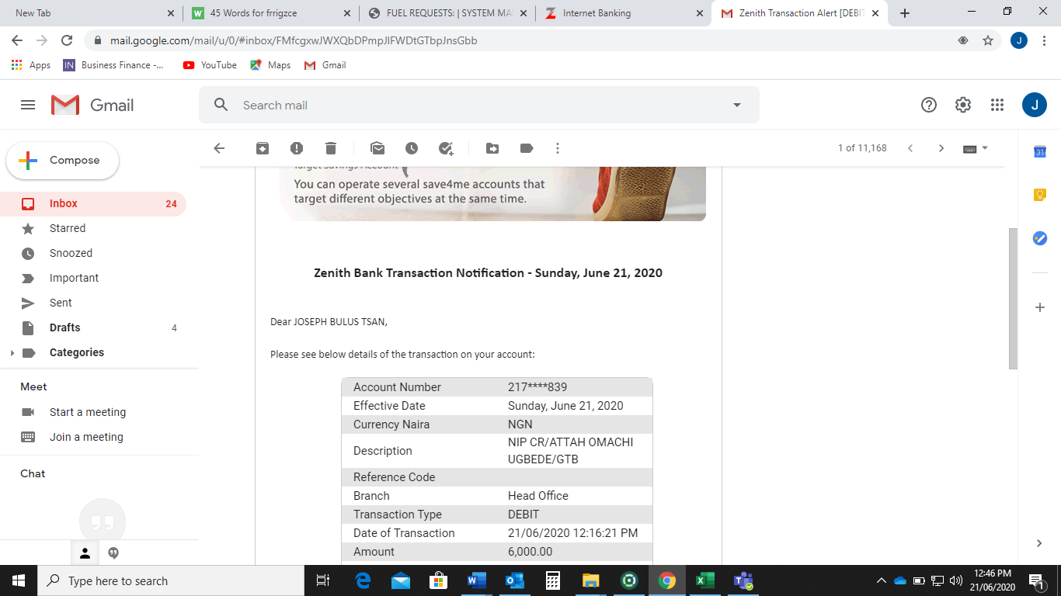Show hidden system tray icons
This screenshot has height=596, width=1061.
[x=881, y=580]
